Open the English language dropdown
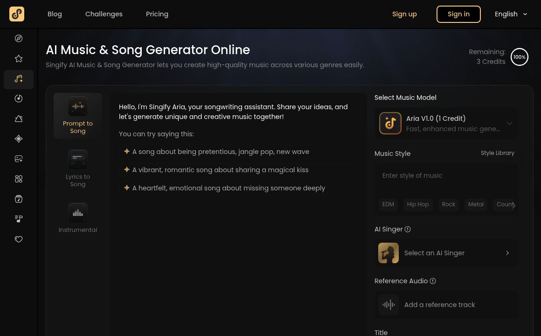The image size is (541, 336). click(x=511, y=14)
